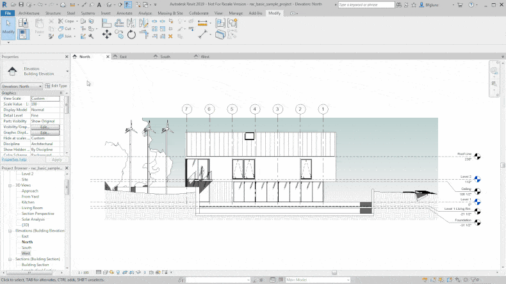This screenshot has height=284, width=506.
Task: Open the Architecture ribbon tab
Action: pos(28,13)
